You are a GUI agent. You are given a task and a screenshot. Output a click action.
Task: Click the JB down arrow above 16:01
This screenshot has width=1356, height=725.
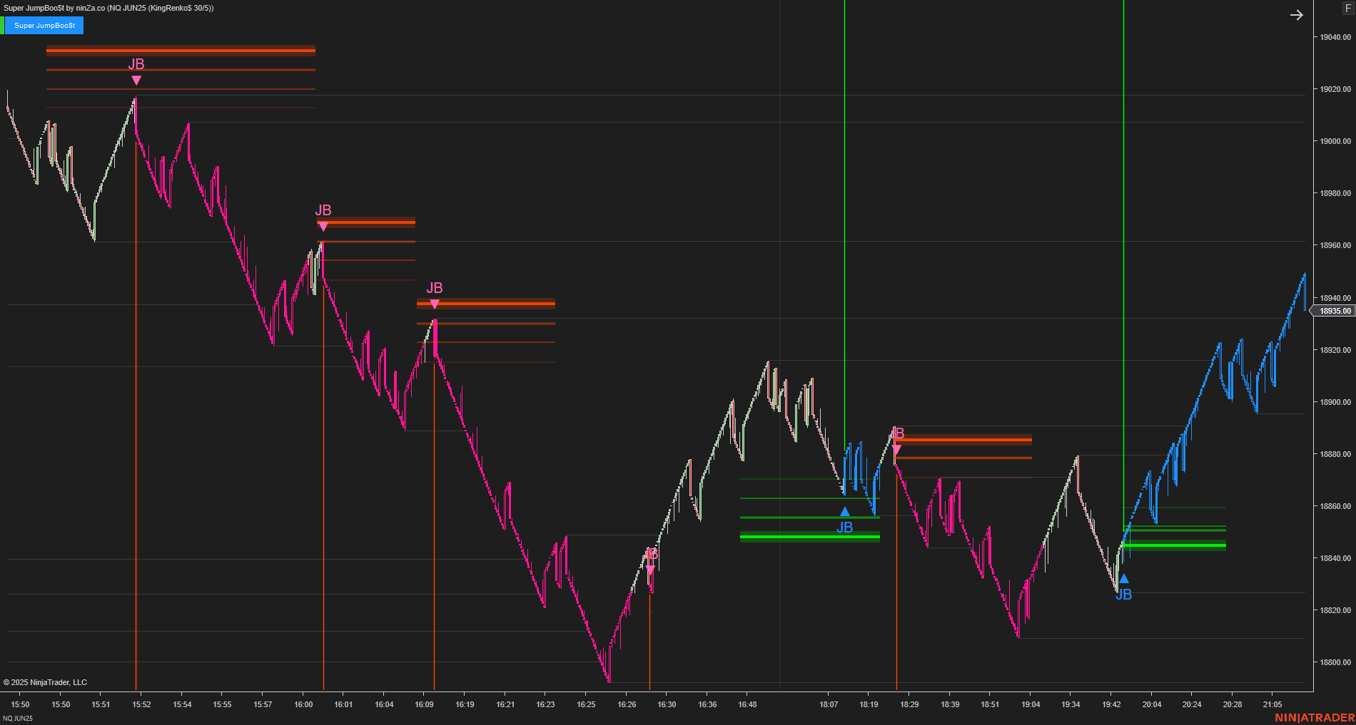[x=324, y=225]
